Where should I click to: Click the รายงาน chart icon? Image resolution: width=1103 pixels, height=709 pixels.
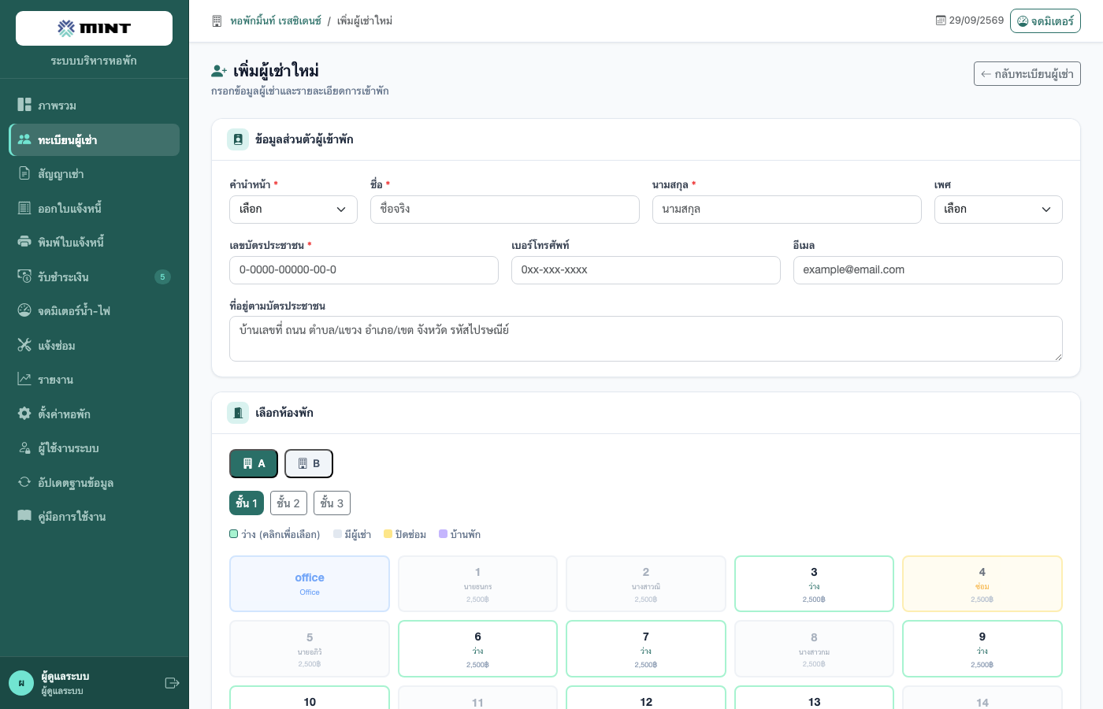pos(24,379)
